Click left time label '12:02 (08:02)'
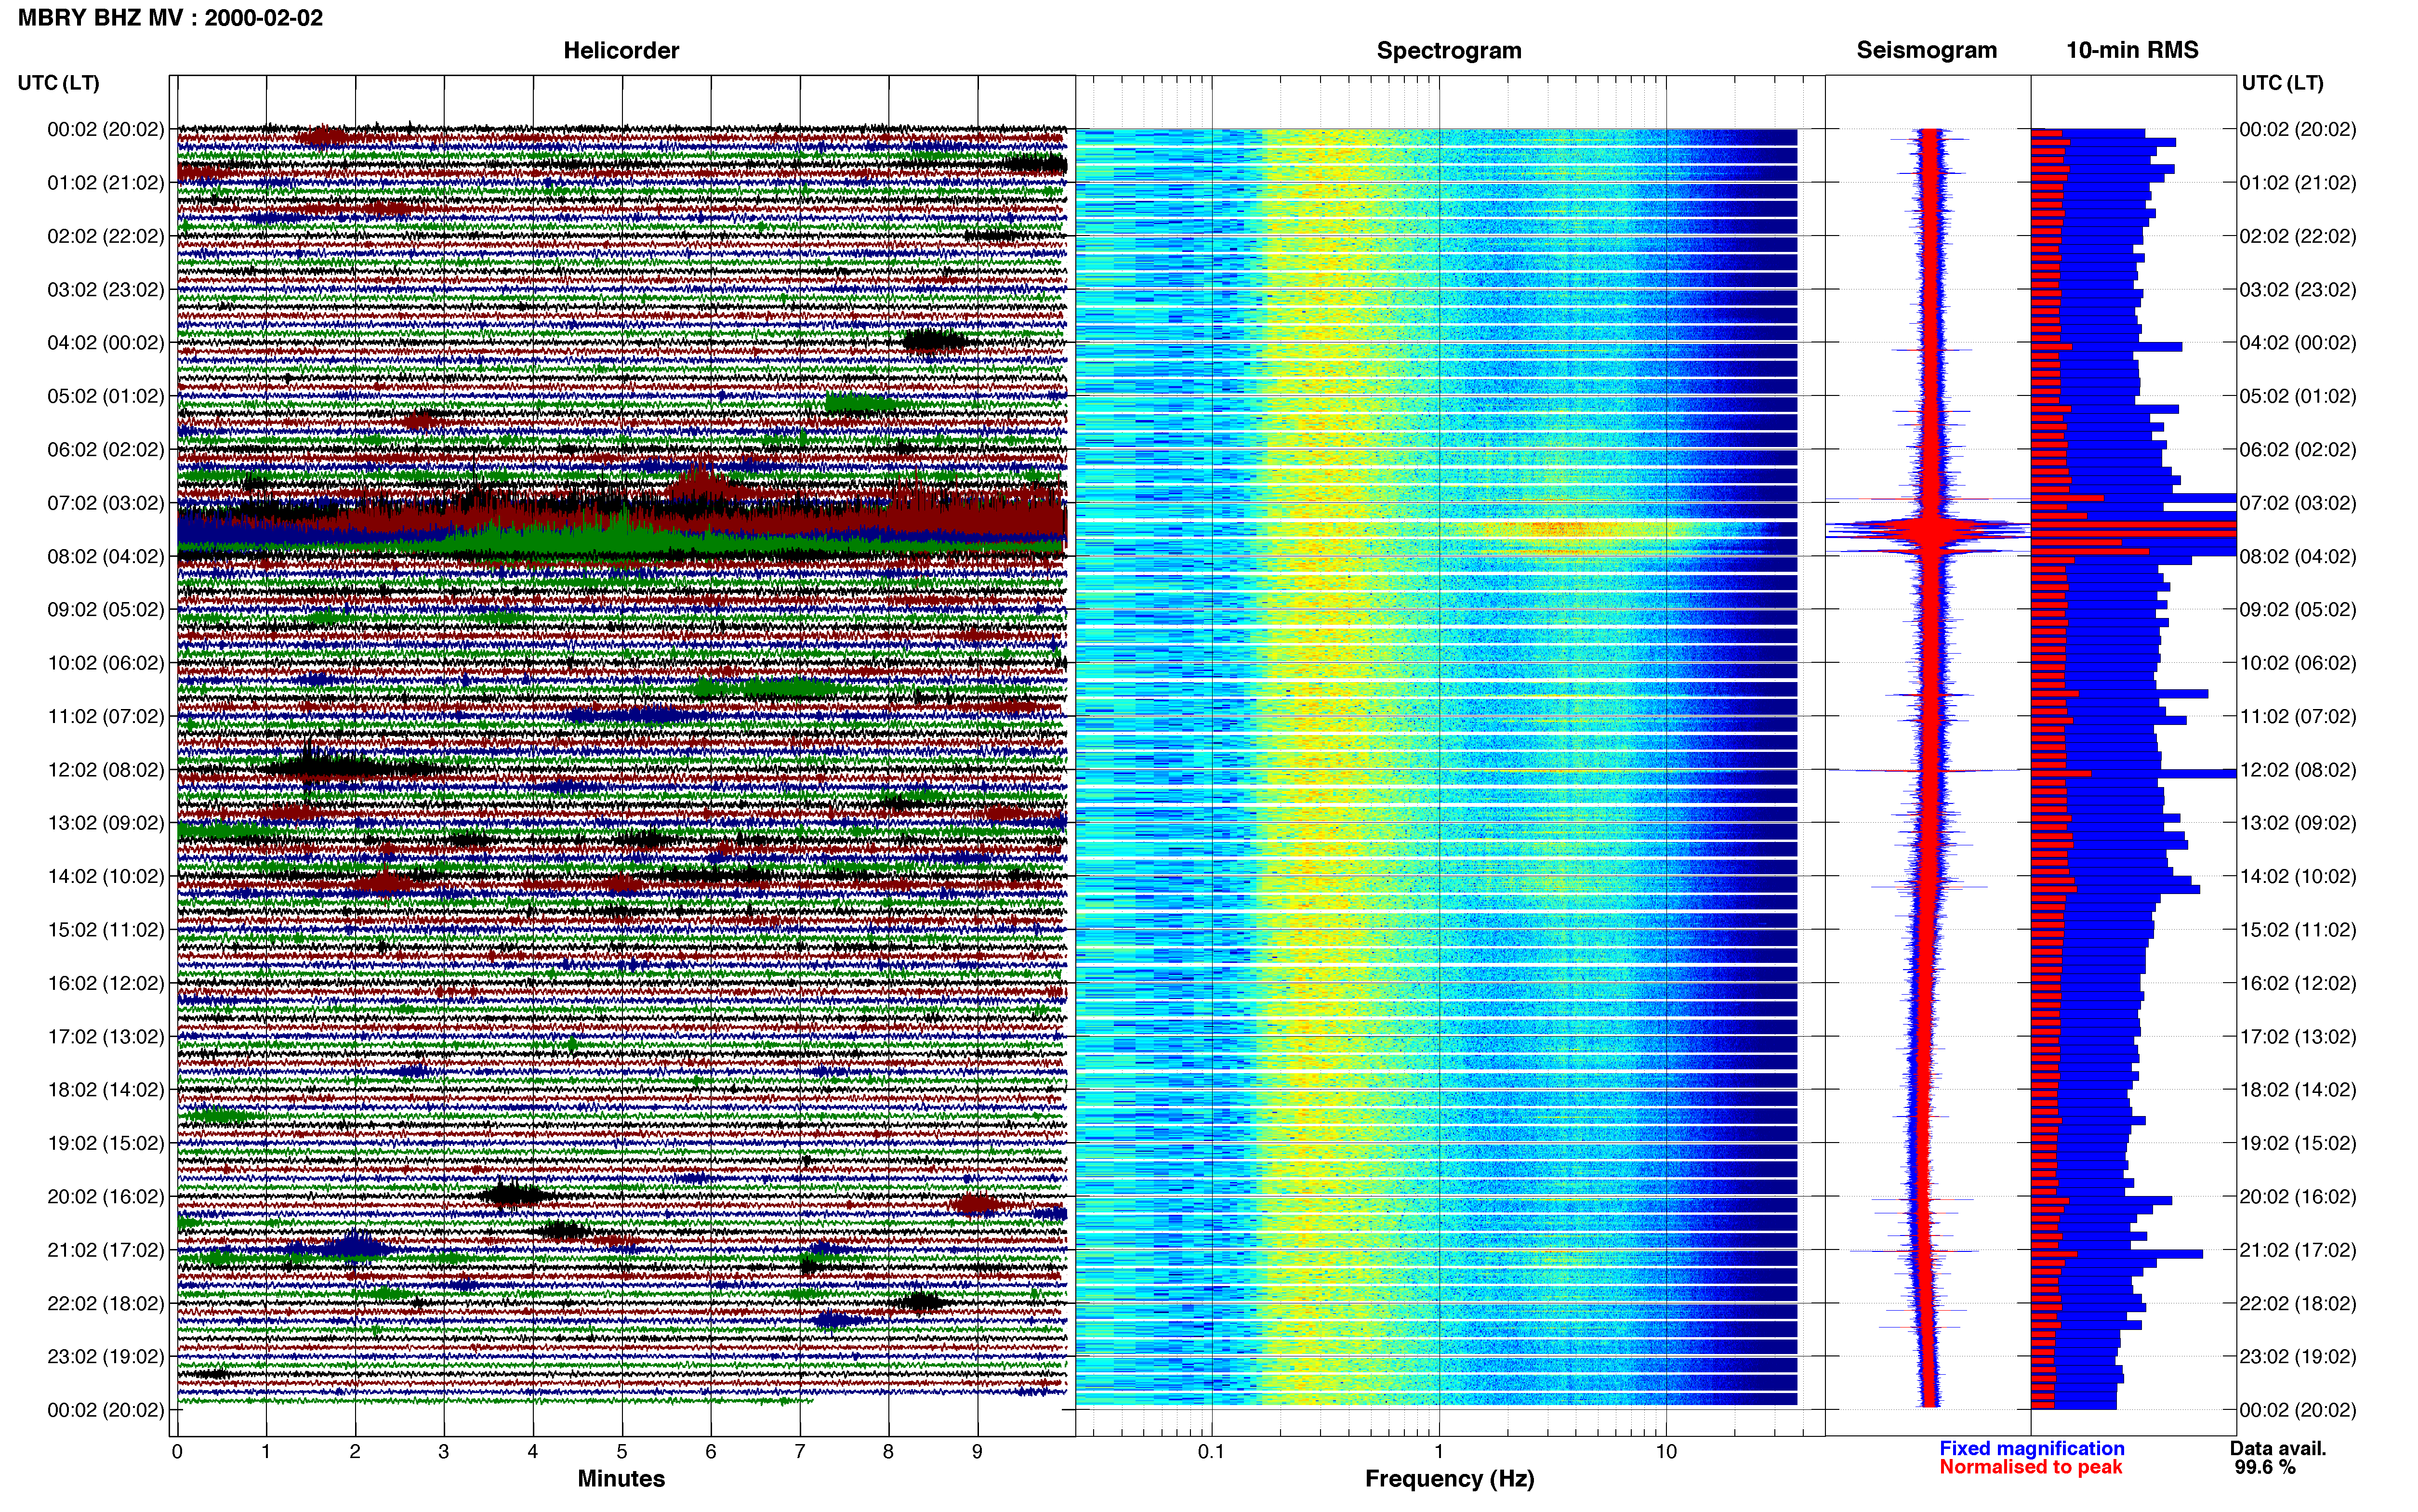 (x=105, y=770)
